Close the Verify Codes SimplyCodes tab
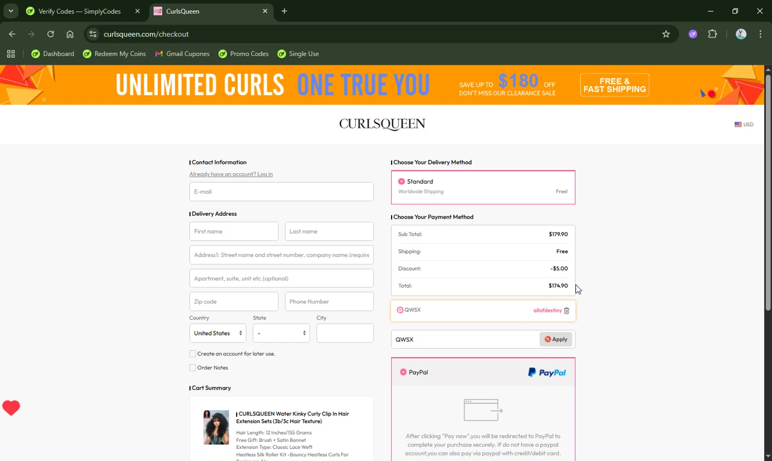 137,11
